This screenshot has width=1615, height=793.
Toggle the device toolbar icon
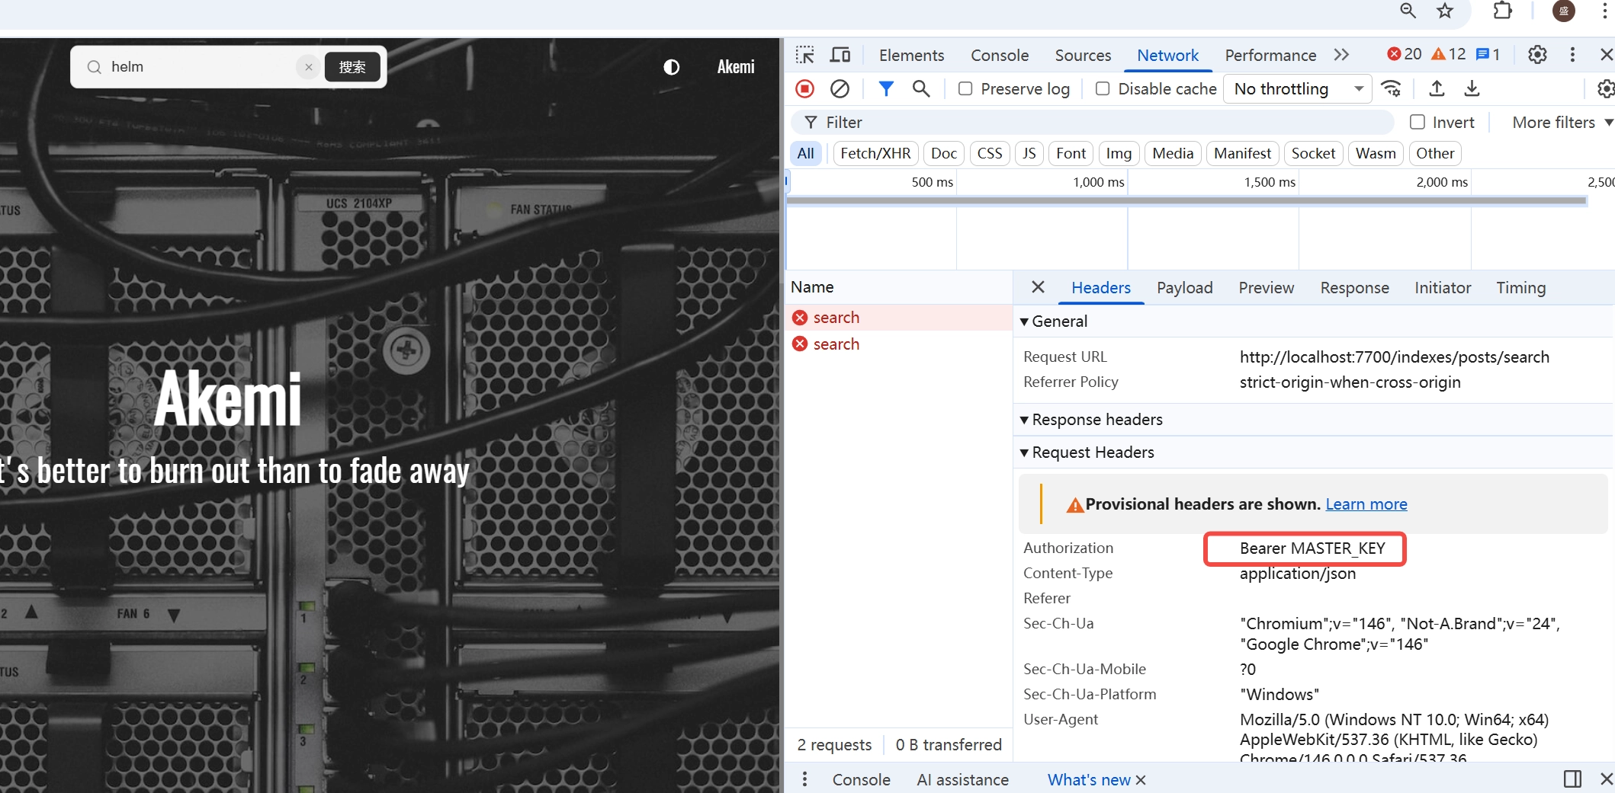click(x=840, y=55)
